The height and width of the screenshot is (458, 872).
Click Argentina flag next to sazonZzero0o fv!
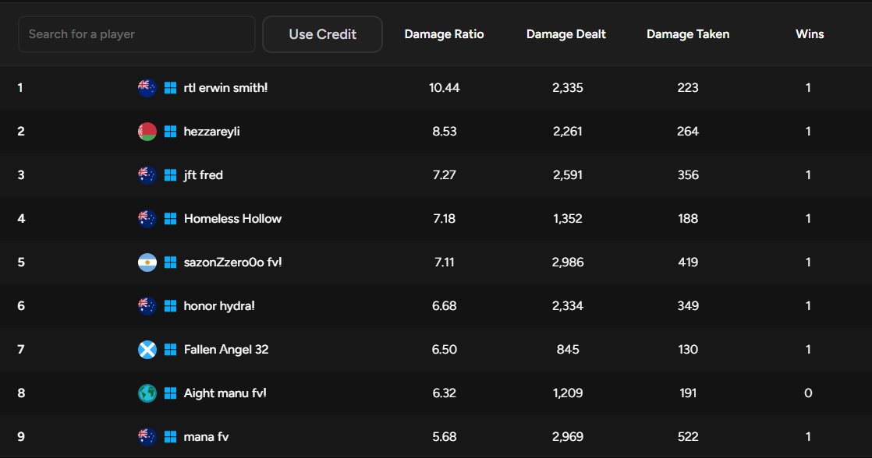[147, 262]
